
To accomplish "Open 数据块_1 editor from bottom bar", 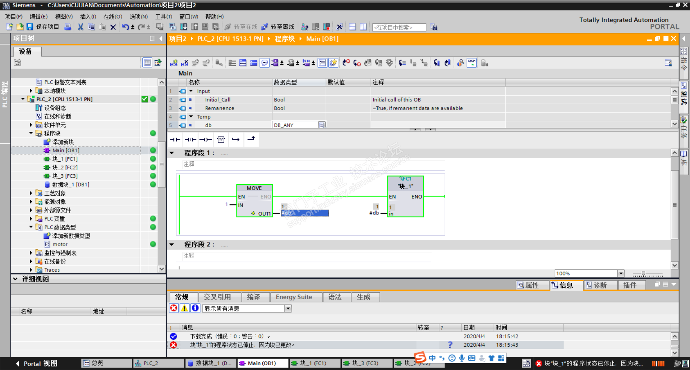I will click(210, 363).
